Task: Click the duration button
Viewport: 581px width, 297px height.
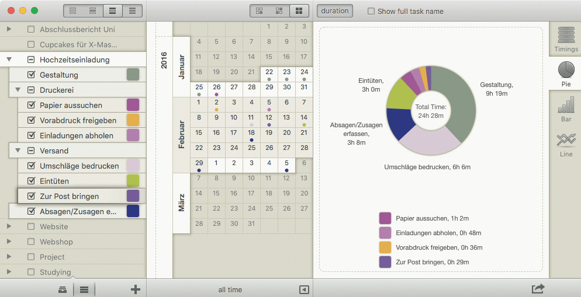Action: [x=334, y=11]
